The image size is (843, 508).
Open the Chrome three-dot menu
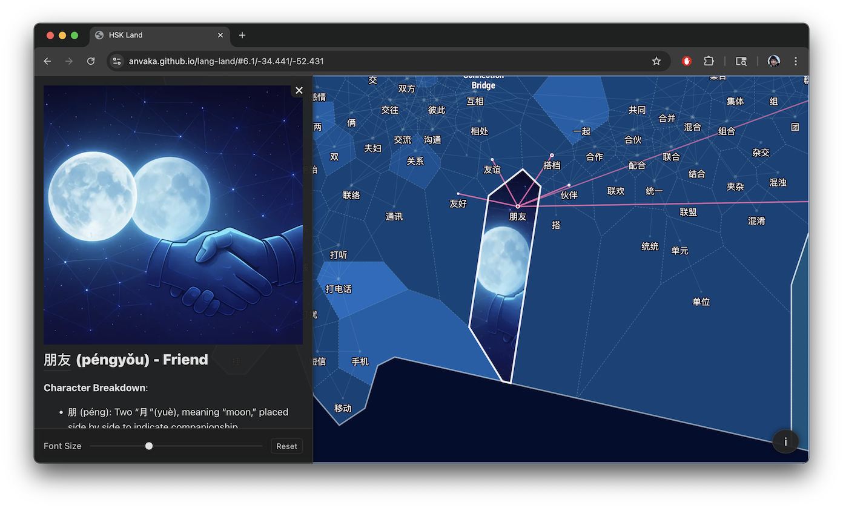(x=795, y=61)
